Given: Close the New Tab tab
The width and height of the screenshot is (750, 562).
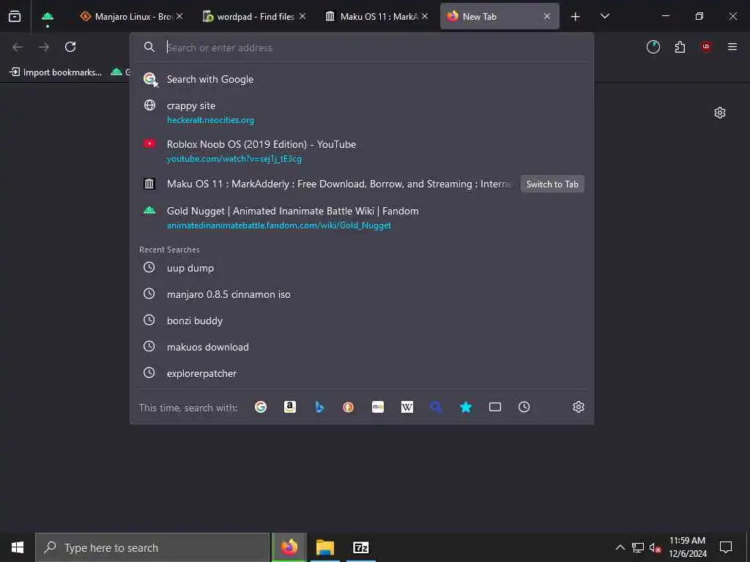Looking at the screenshot, I should (x=546, y=16).
